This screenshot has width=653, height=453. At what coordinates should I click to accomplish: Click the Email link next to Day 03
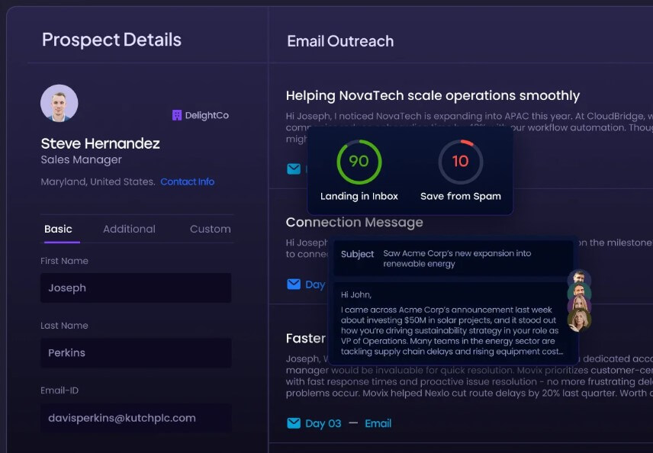pyautogui.click(x=378, y=423)
